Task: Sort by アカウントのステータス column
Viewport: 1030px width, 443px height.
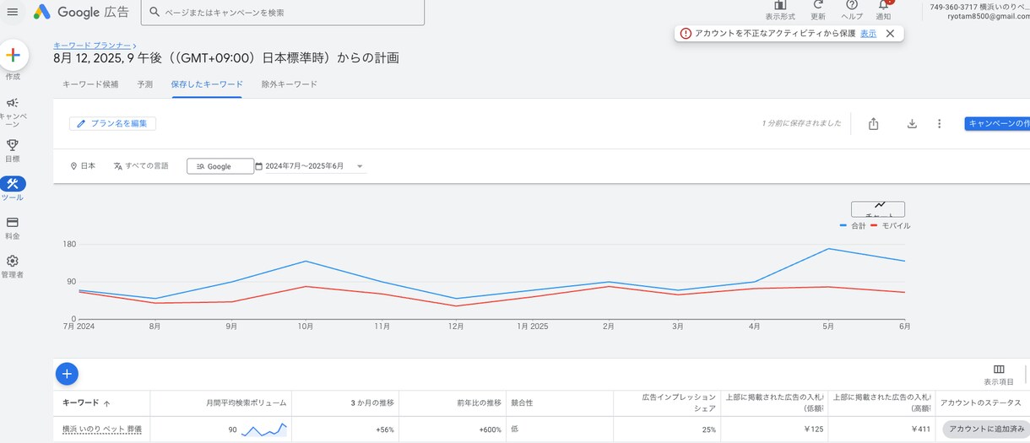Action: click(x=979, y=403)
